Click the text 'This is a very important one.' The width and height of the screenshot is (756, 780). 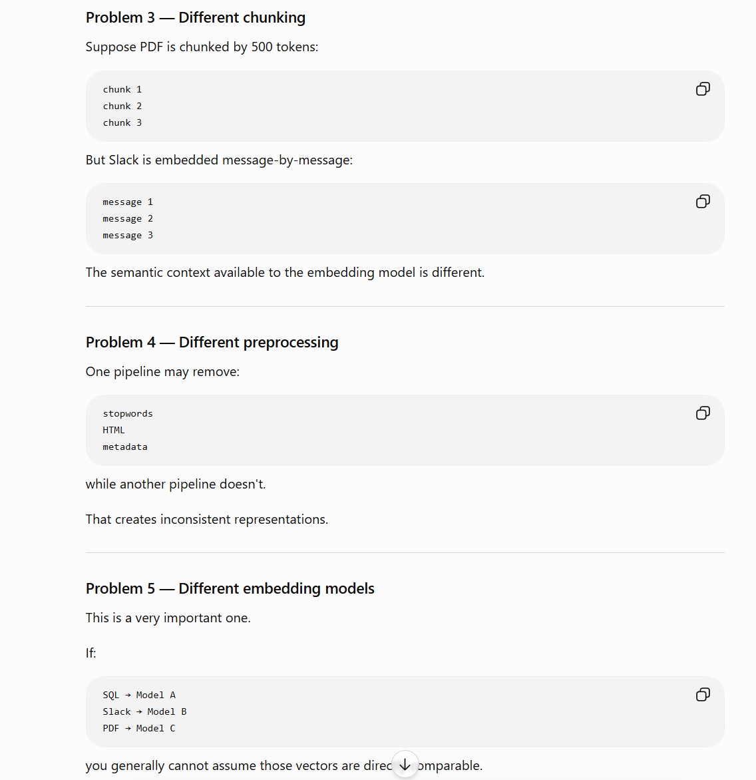[168, 618]
